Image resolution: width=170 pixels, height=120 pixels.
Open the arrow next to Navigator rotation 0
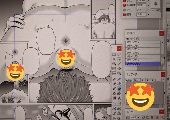click(163, 80)
